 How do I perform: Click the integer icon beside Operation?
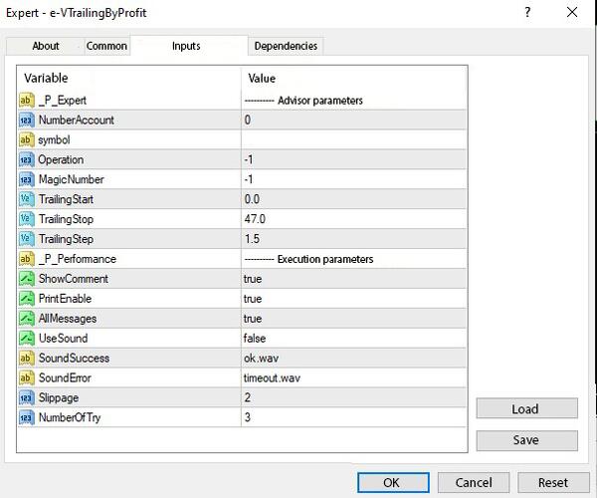pos(26,159)
